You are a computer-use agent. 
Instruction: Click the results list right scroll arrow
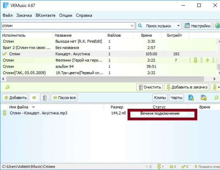click(x=214, y=79)
